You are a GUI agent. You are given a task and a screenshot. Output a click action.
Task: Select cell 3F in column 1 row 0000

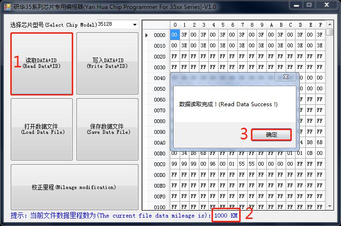click(x=184, y=35)
